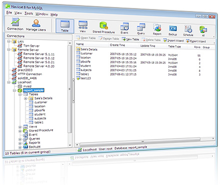
Task: Click the Localhost status bar icon
Action: point(80,149)
